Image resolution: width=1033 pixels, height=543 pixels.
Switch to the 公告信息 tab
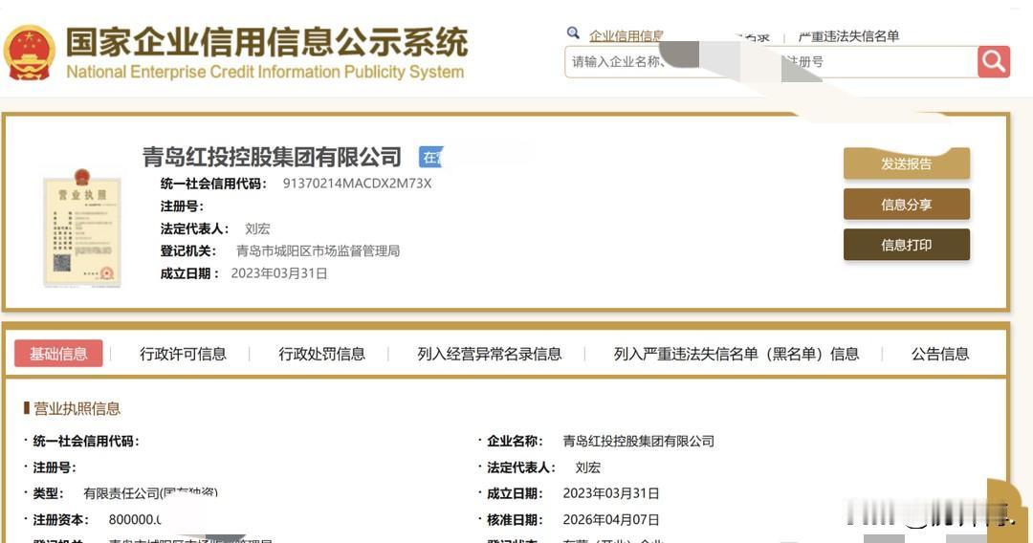pyautogui.click(x=940, y=354)
